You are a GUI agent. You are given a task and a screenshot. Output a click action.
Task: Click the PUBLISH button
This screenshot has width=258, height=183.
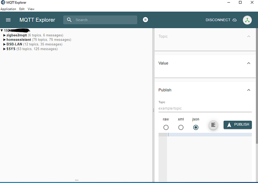point(237,125)
